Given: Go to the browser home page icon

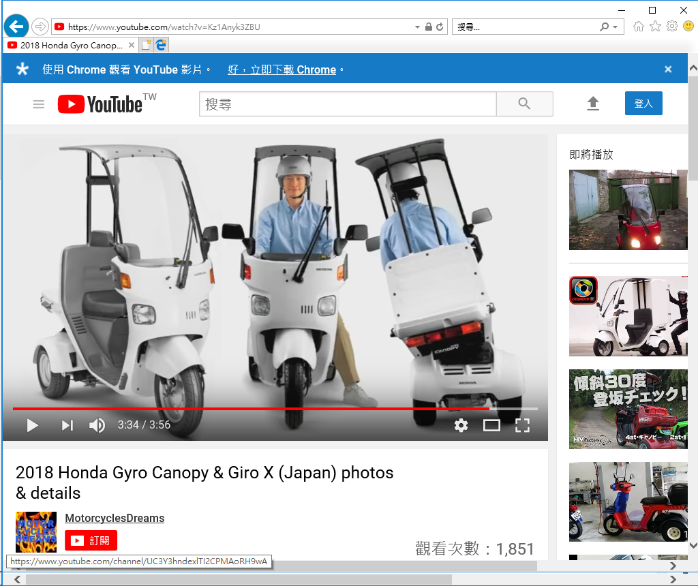Looking at the screenshot, I should [x=638, y=27].
